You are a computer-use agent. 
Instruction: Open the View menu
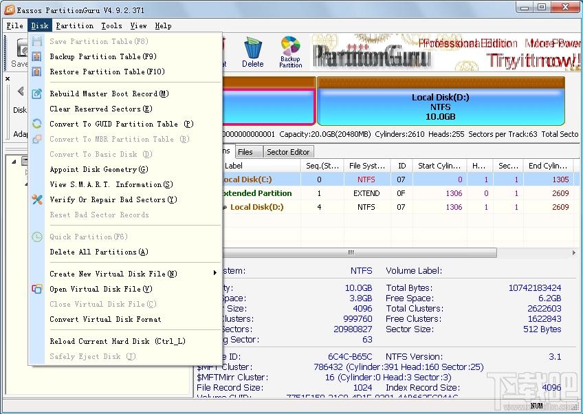(x=138, y=25)
